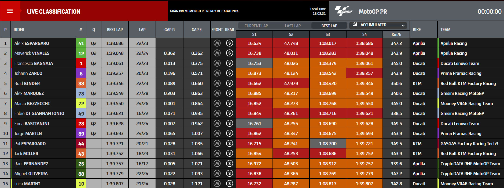Viewport: 504px width, 188px height.
Task: Open the Accumulated dropdown
Action: 378,25
